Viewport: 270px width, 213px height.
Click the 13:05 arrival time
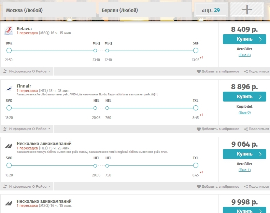196,60
